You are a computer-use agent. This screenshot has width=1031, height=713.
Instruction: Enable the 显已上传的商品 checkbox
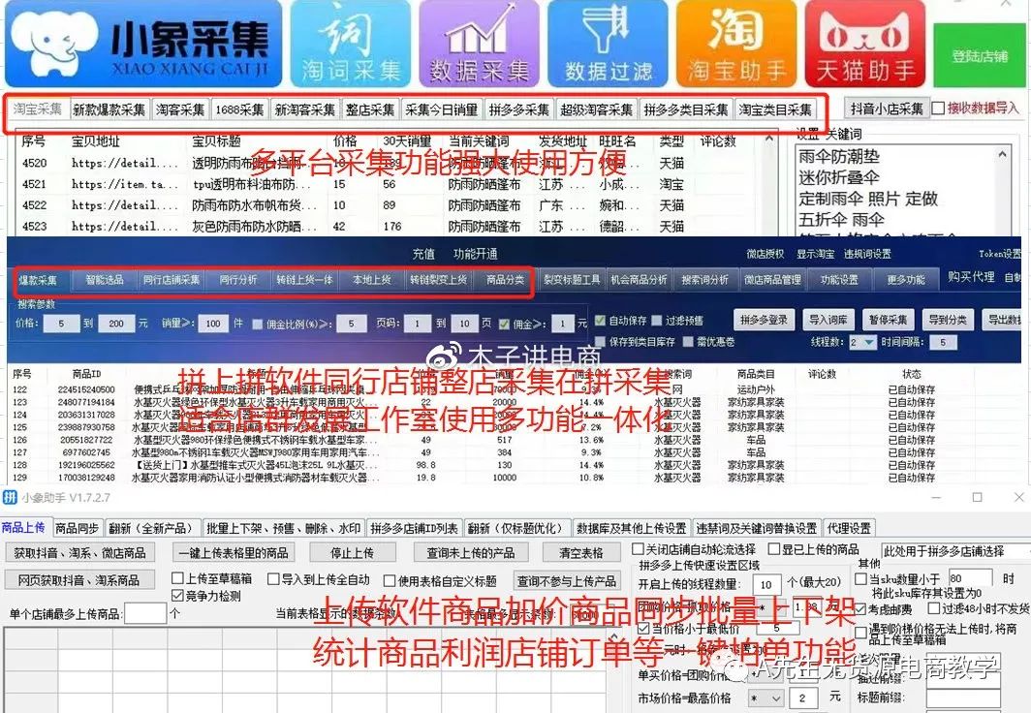[774, 548]
